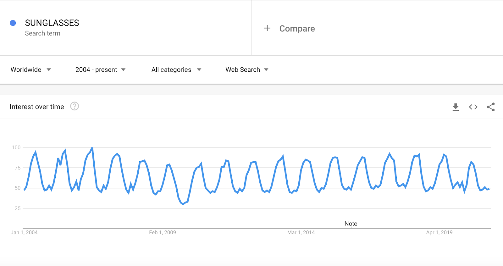Click the 100 value on the y-axis
This screenshot has height=266, width=503.
[16, 147]
